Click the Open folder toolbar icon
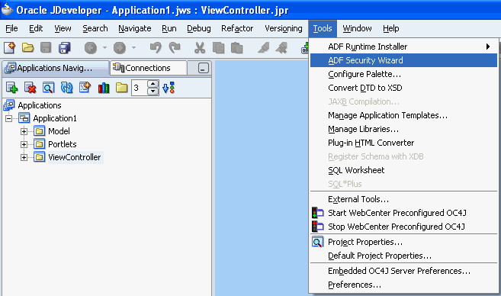501x296 pixels. pyautogui.click(x=27, y=48)
